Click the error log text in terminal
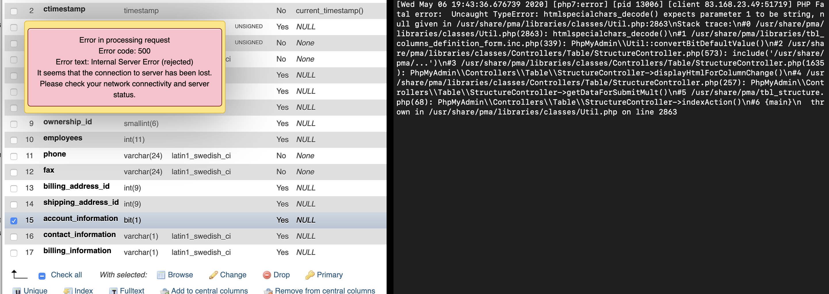 point(610,58)
